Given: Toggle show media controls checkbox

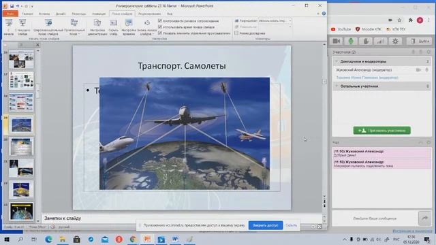Looking at the screenshot, I should (x=160, y=33).
